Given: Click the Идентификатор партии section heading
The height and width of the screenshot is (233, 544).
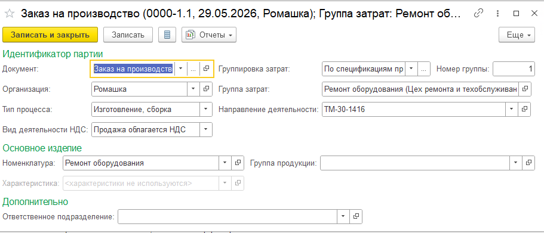Looking at the screenshot, I should click(x=53, y=54).
